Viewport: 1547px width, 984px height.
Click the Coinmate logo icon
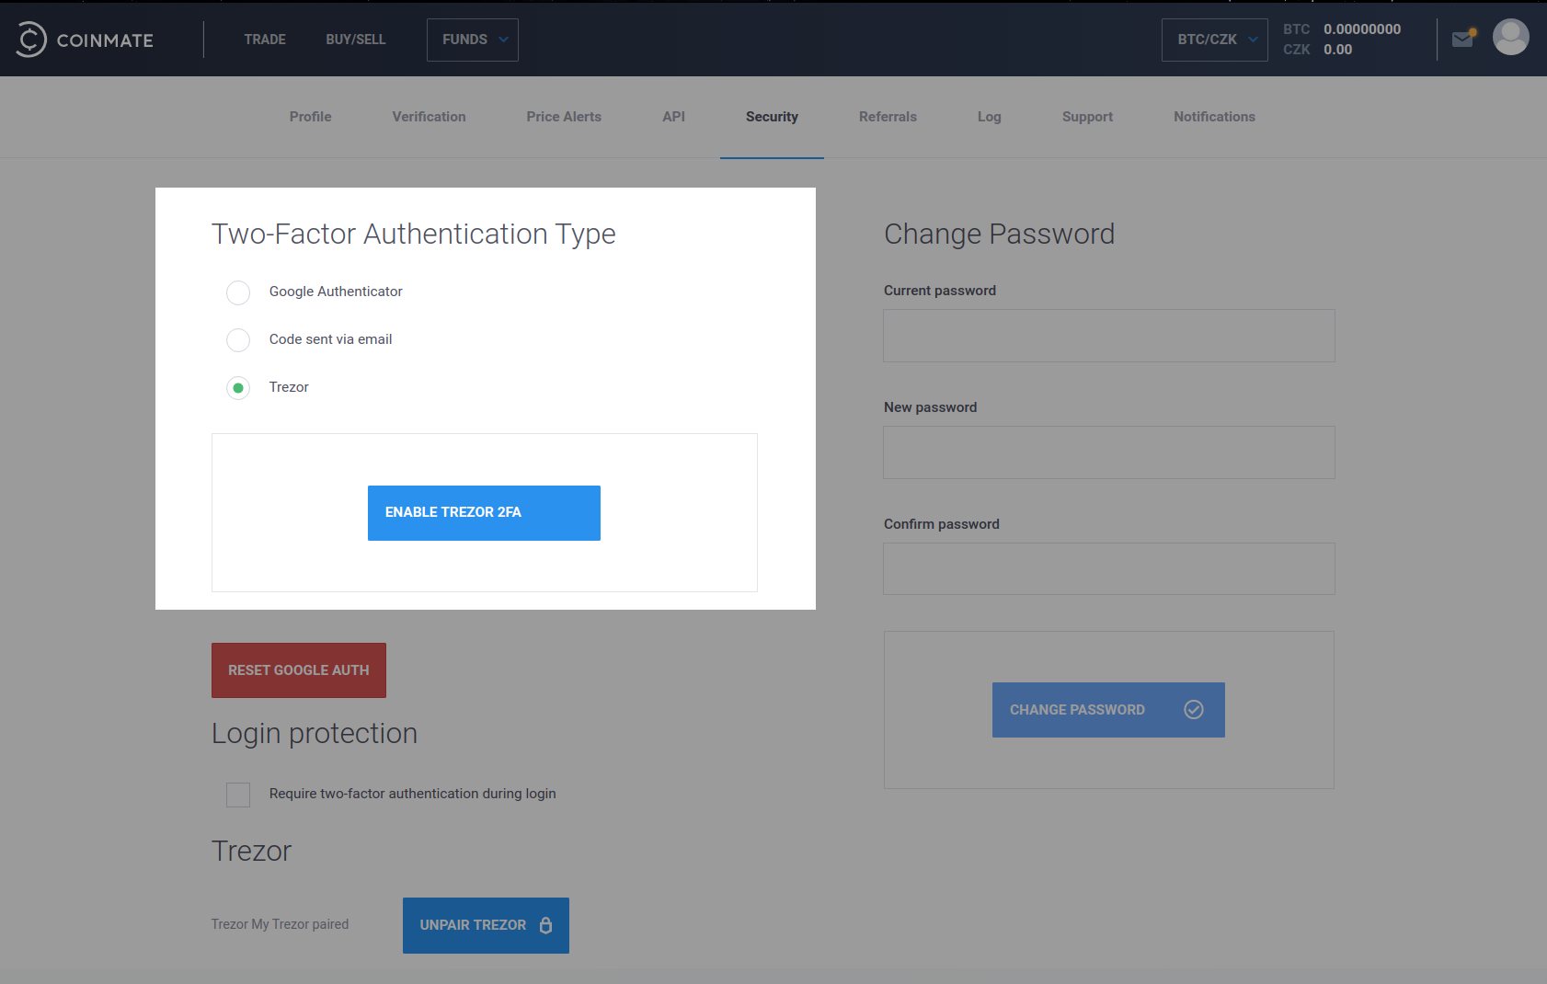pos(31,40)
